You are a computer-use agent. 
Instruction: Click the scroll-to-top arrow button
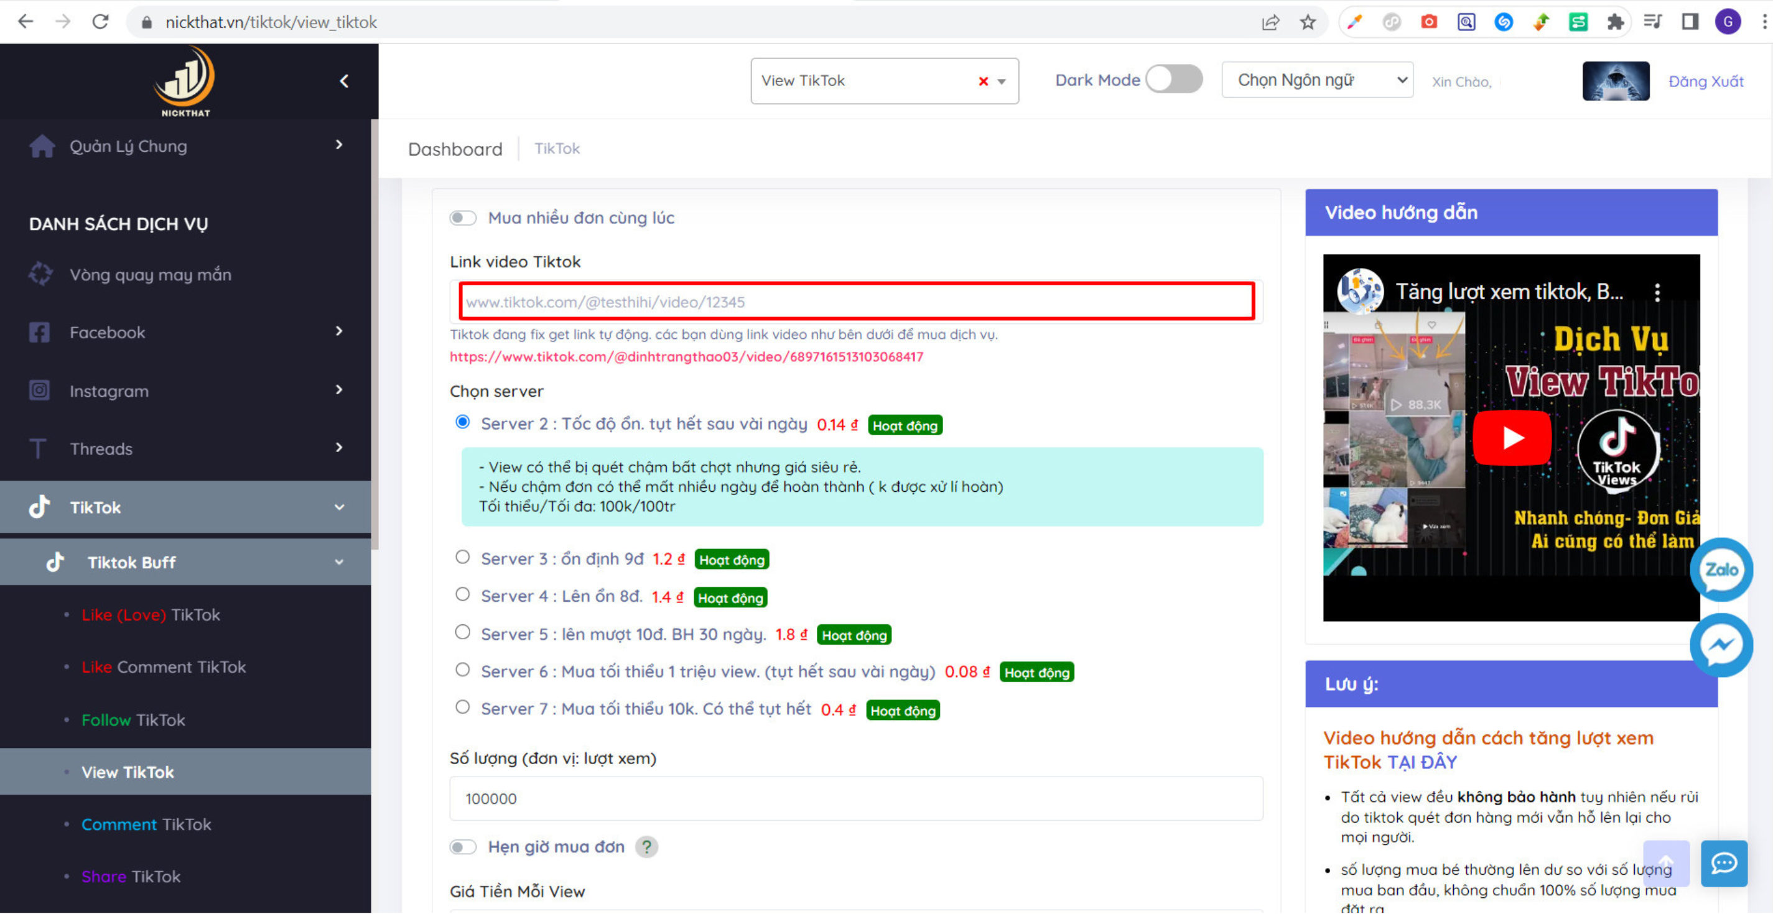[x=1665, y=863]
